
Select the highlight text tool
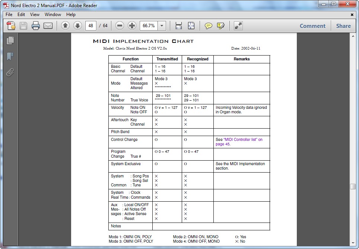221,26
